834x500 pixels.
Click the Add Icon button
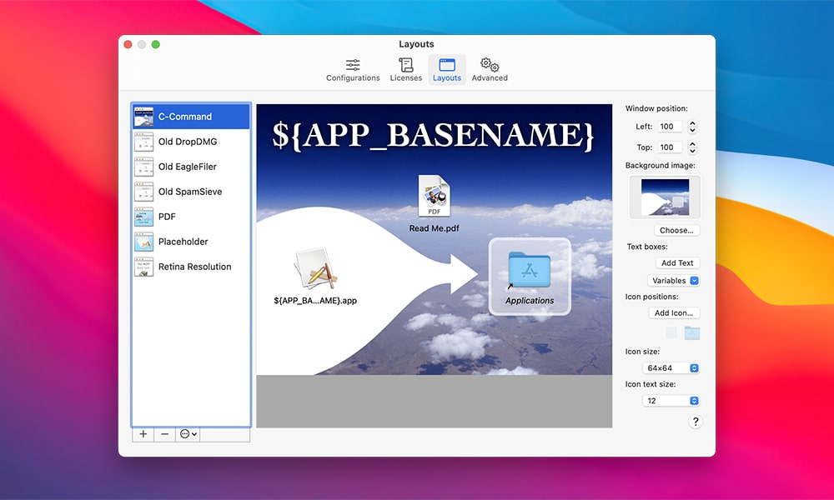tap(674, 312)
